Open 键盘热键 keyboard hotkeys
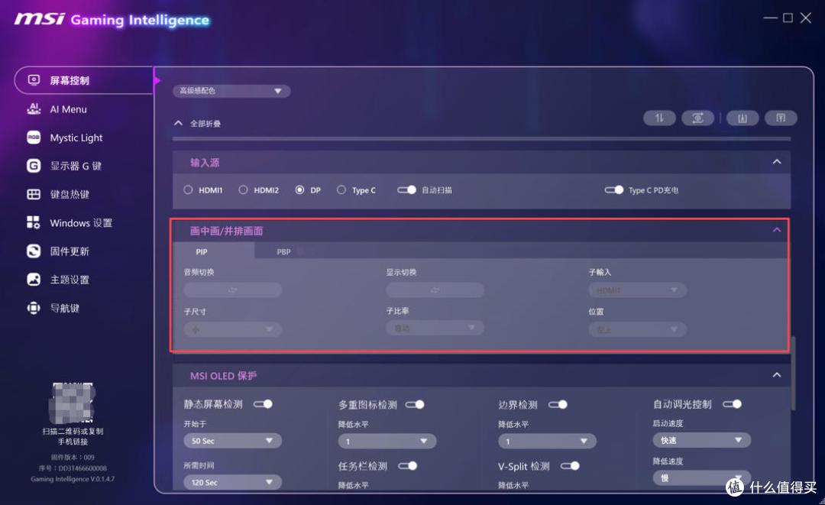Image resolution: width=825 pixels, height=505 pixels. tap(70, 195)
